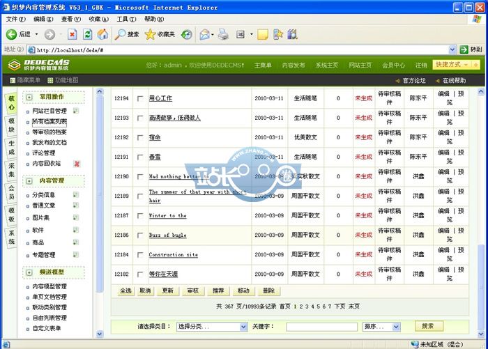Refresh the page with the green arrows icon
This screenshot has height=349, width=488.
click(87, 34)
